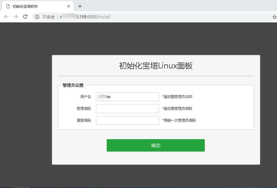Click the 管理密码 label
The image size is (277, 188).
pos(84,108)
